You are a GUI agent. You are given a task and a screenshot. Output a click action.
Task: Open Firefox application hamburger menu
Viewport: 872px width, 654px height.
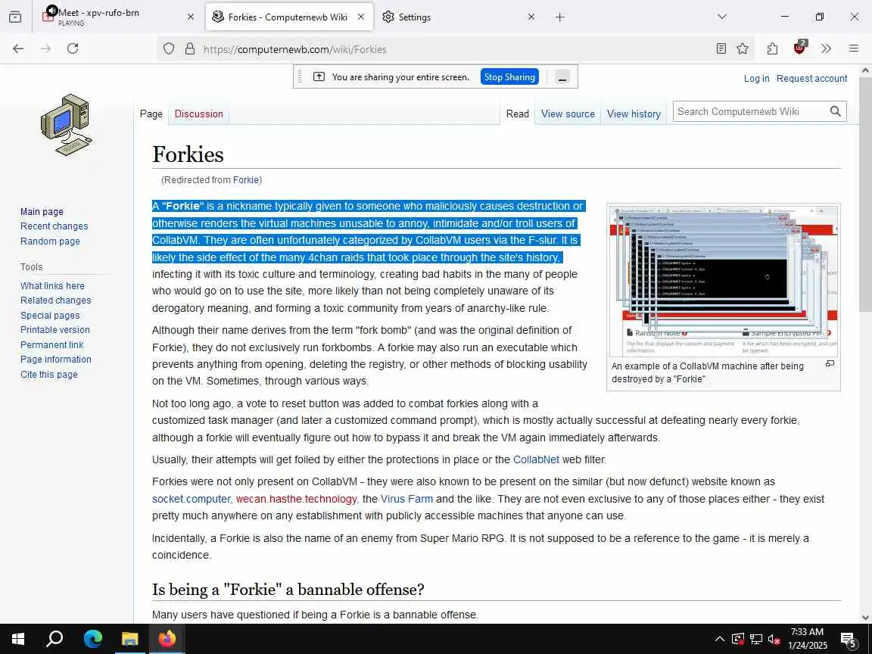click(x=854, y=49)
